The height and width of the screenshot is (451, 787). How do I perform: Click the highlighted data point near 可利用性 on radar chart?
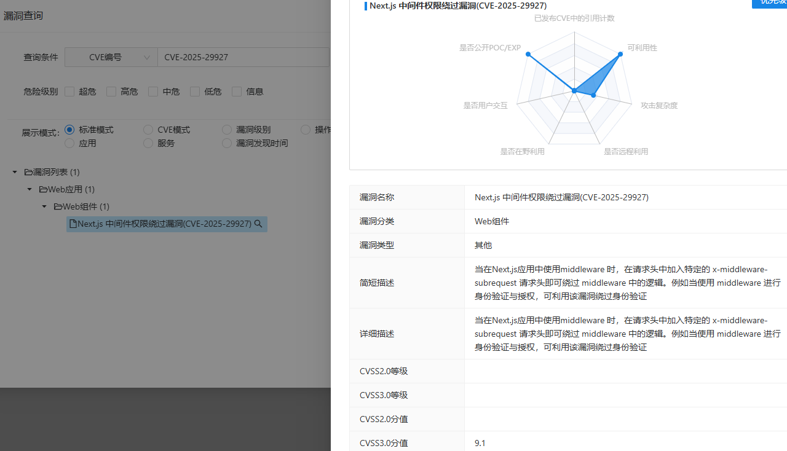(620, 54)
